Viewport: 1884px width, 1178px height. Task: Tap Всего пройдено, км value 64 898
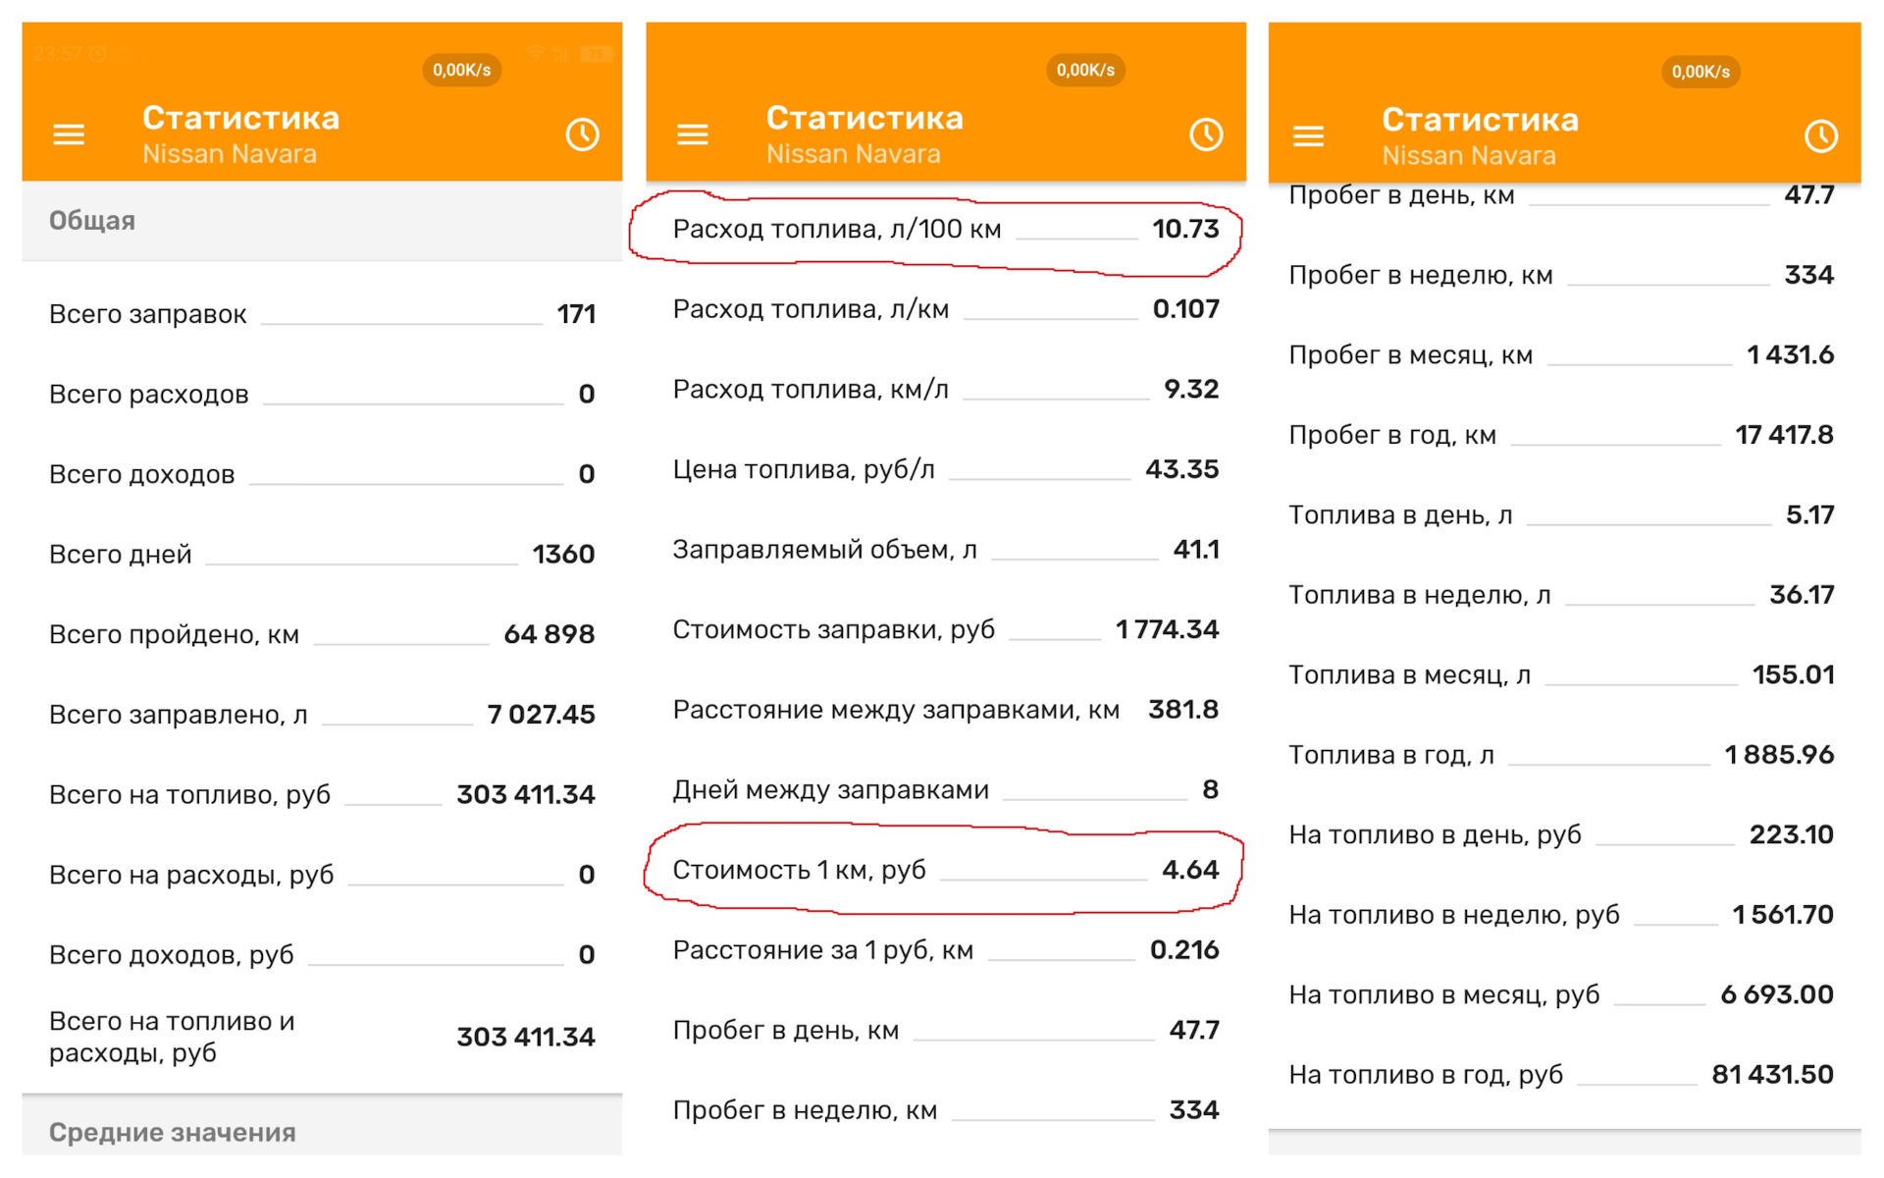pos(549,634)
